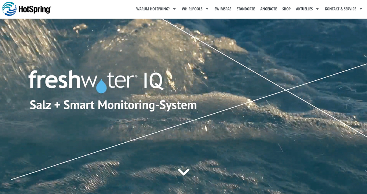Expand the arrow beside Aktuelles

pos(317,9)
